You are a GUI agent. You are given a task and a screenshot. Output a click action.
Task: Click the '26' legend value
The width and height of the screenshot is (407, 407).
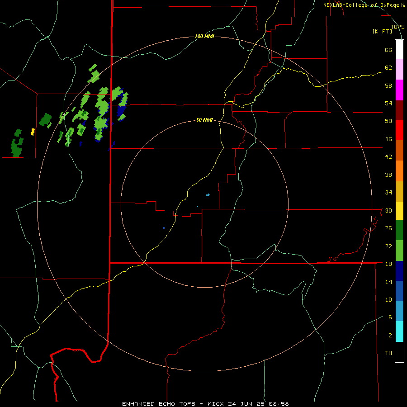click(x=388, y=228)
